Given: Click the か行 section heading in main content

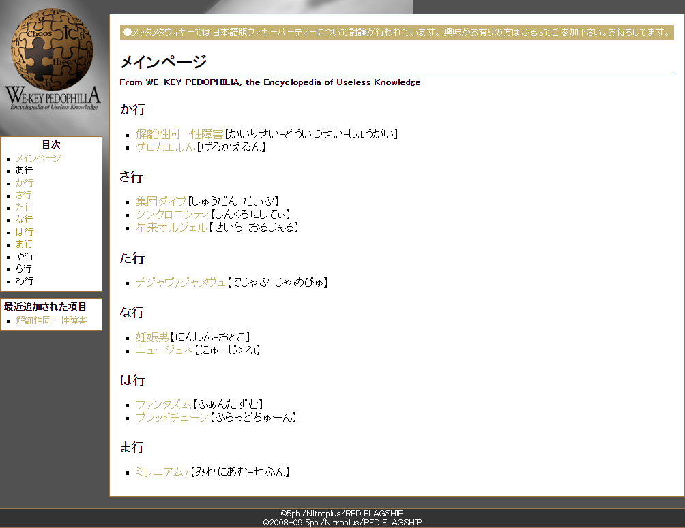Looking at the screenshot, I should point(132,109).
